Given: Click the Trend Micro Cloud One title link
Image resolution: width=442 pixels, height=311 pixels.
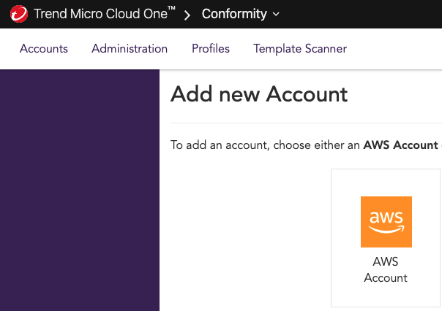Looking at the screenshot, I should click(x=101, y=14).
